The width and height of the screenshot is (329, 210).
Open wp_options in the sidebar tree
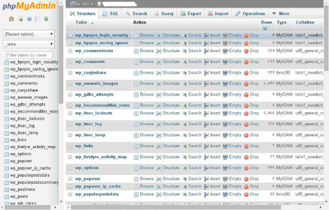21,154
